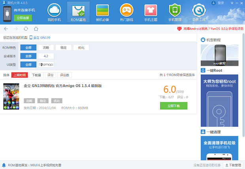The height and width of the screenshot is (169, 245).
Task: Click the phone connection status icon
Action: click(x=7, y=14)
